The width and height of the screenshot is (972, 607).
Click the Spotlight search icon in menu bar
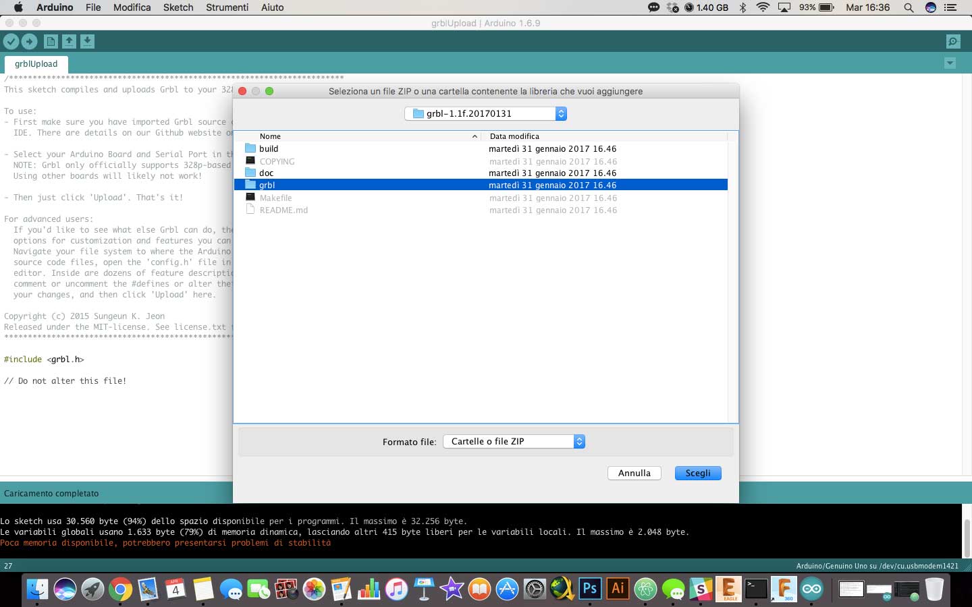click(909, 7)
